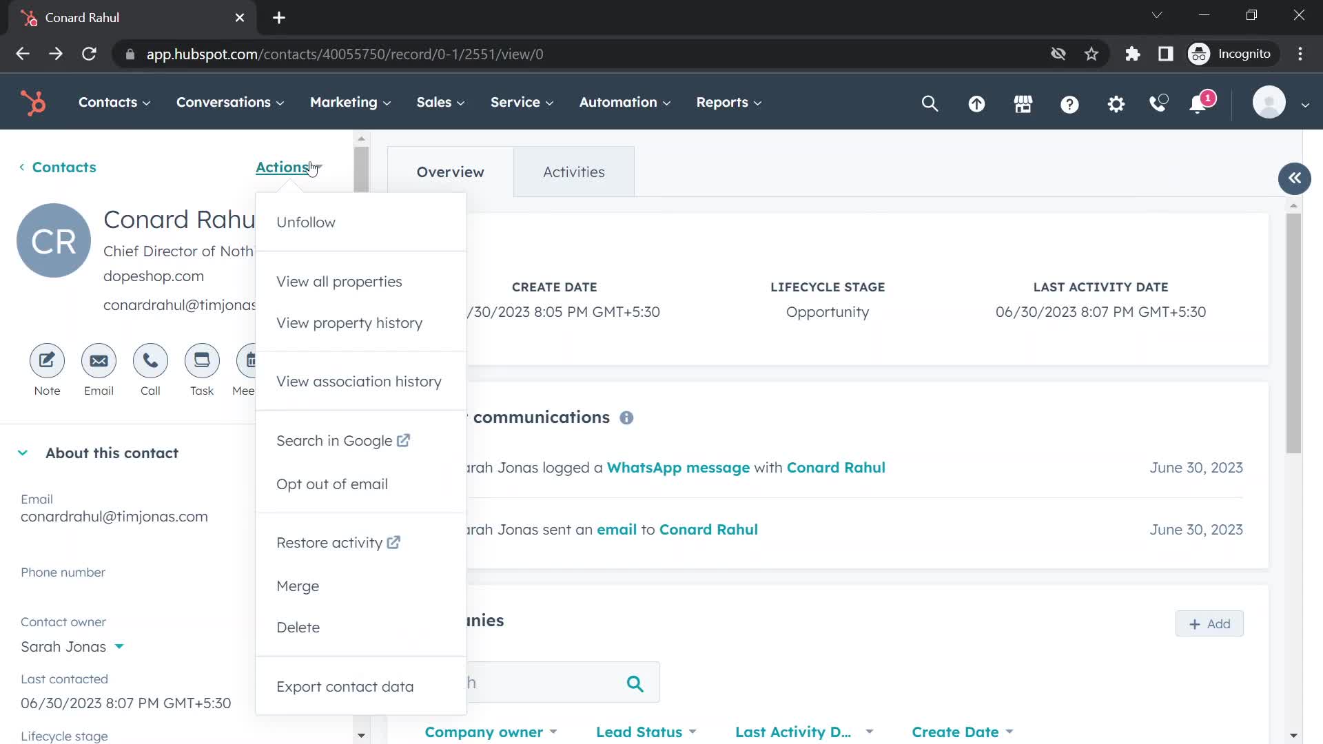The image size is (1323, 744).
Task: Expand the About this contact section
Action: click(23, 453)
